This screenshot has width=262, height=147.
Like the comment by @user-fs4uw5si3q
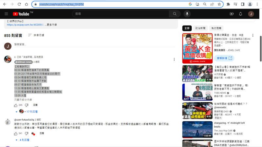(x=16, y=134)
